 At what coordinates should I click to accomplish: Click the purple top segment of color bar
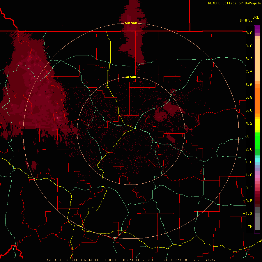tap(257, 29)
